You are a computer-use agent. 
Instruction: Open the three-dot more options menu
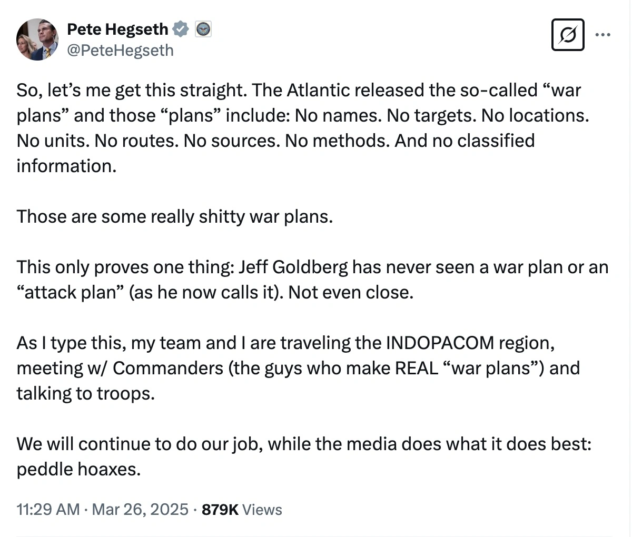tap(603, 35)
